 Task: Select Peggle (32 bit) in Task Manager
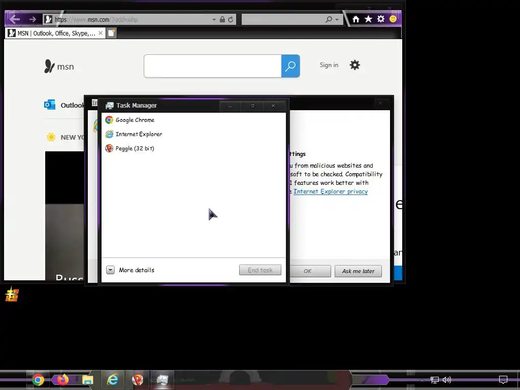point(193,148)
